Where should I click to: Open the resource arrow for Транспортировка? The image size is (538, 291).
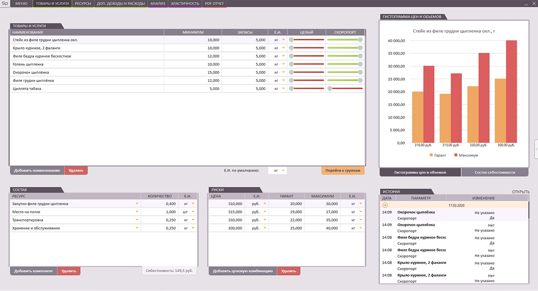click(x=137, y=220)
